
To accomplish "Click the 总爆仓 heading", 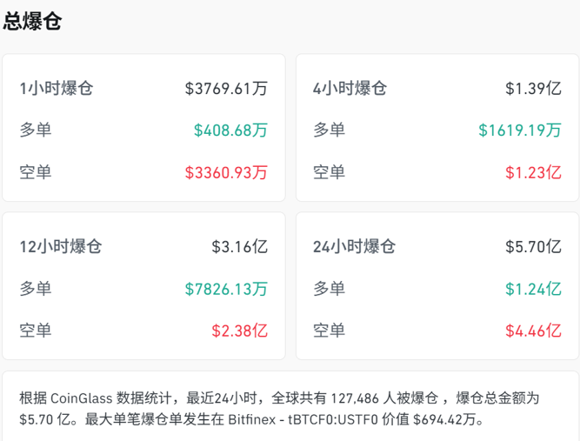I will tap(32, 22).
